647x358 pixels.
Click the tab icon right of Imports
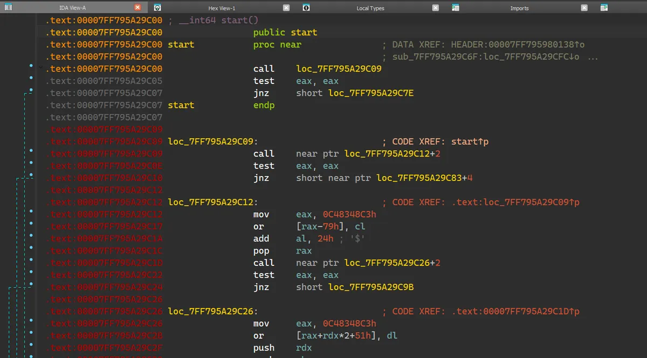[604, 8]
